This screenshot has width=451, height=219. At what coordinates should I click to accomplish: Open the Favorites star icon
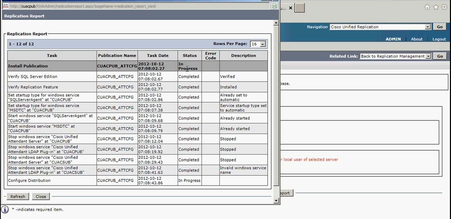pyautogui.click(x=436, y=7)
